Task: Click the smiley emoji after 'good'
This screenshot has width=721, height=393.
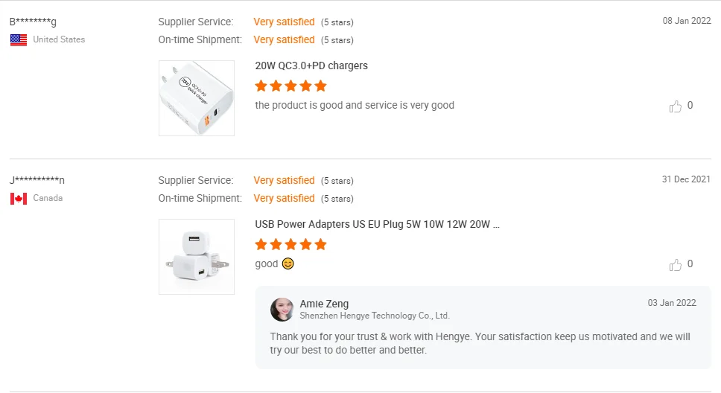Action: (288, 263)
